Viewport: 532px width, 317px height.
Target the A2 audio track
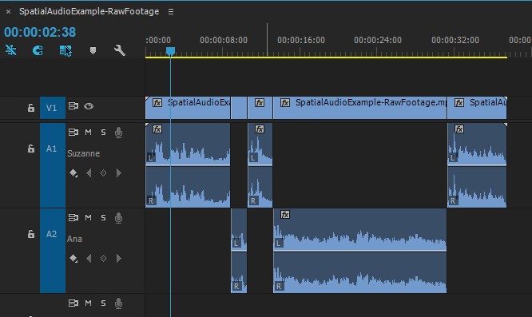[52, 251]
